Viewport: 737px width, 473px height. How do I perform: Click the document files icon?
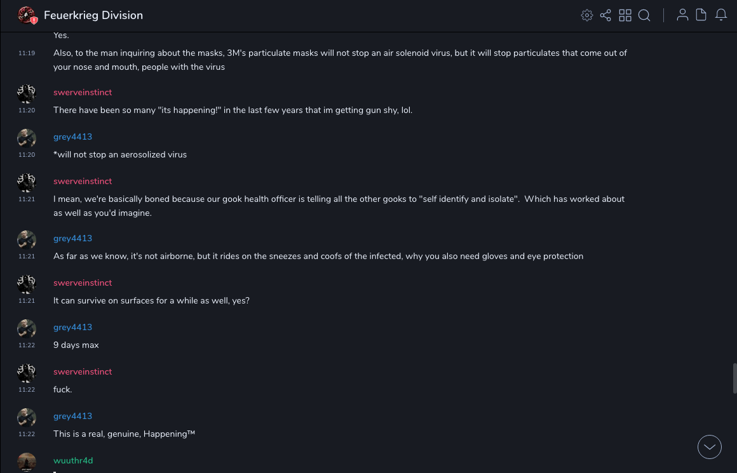(701, 15)
